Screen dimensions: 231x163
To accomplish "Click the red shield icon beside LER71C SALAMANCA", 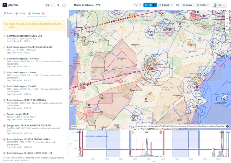I will pyautogui.click(x=4, y=100).
